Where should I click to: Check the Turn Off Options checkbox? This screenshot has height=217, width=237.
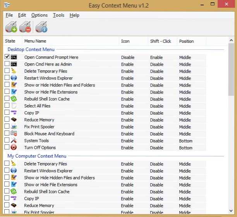coord(7,147)
